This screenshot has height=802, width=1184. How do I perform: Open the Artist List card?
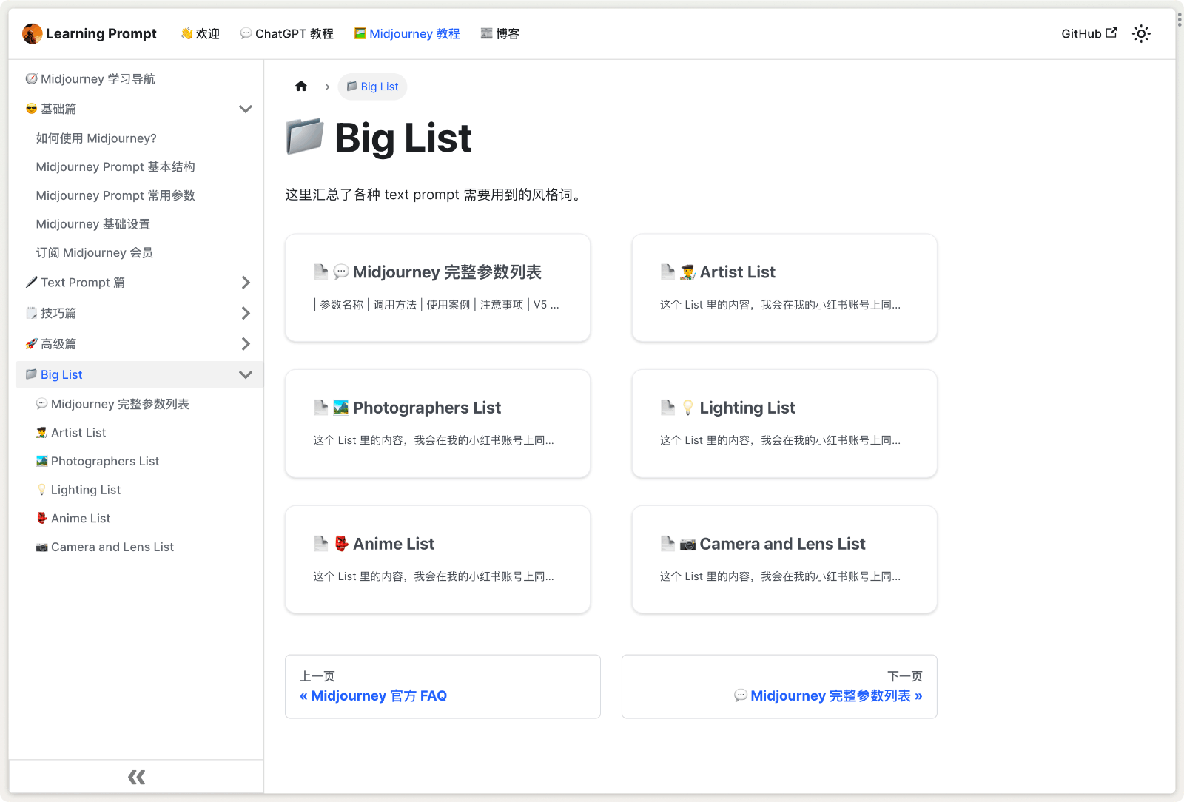tap(784, 288)
